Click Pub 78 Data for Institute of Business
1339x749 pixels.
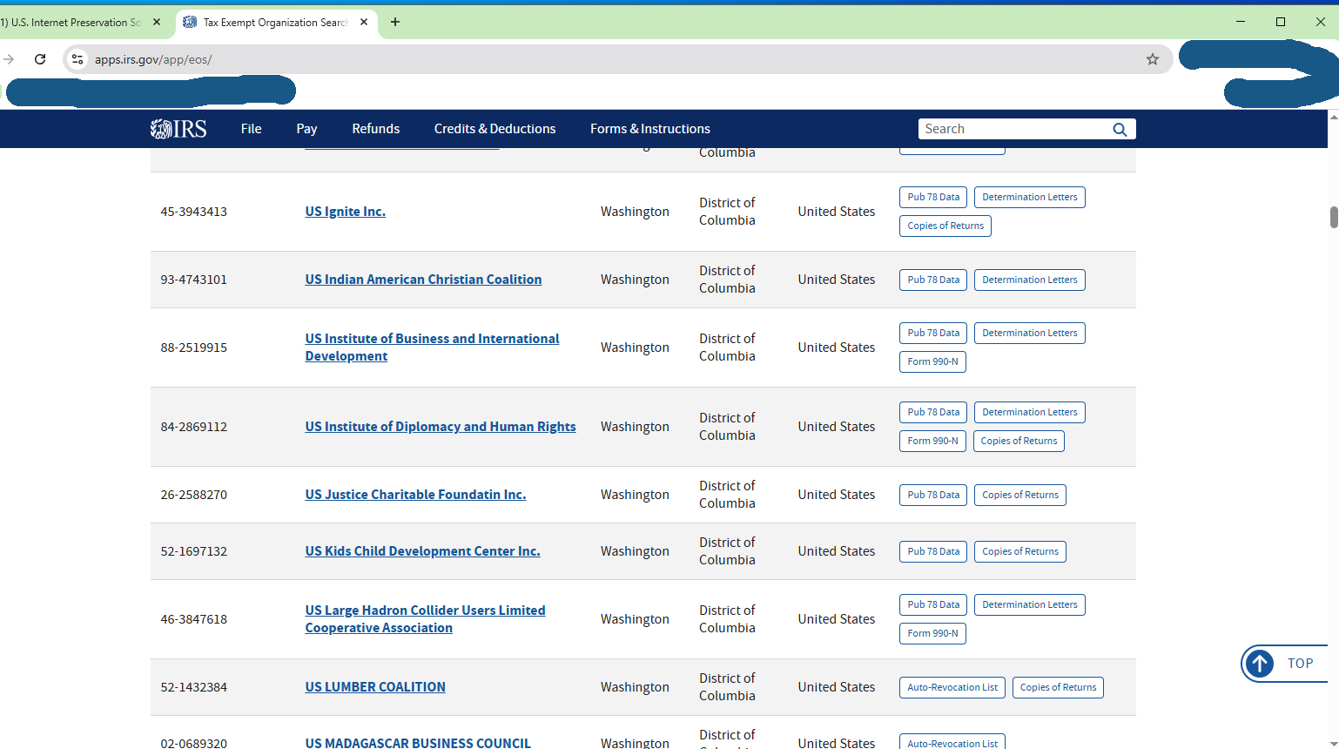coord(933,334)
